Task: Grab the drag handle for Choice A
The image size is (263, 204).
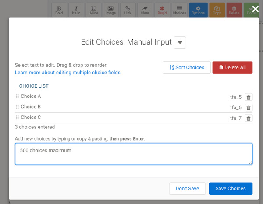Action: click(17, 96)
